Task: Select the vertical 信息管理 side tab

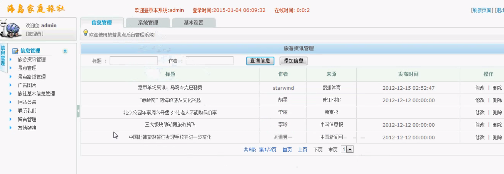Action: [x=3, y=56]
